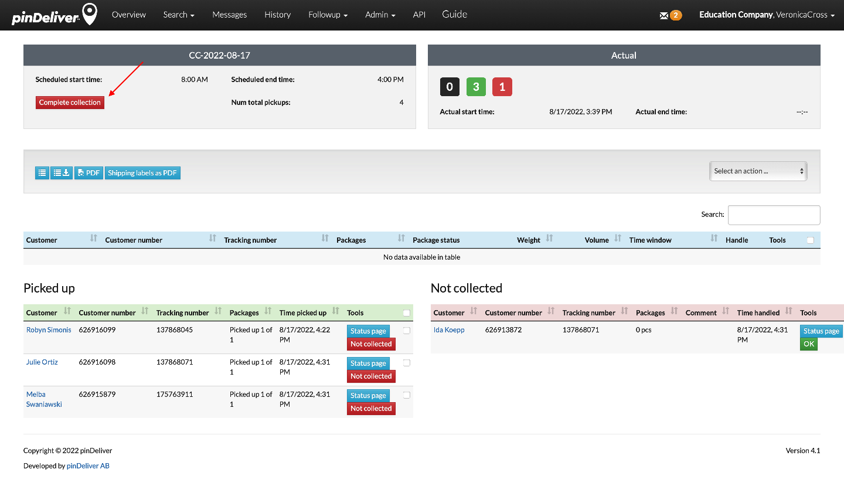
Task: Check the box for Melba Swaniawski row
Action: click(x=407, y=395)
